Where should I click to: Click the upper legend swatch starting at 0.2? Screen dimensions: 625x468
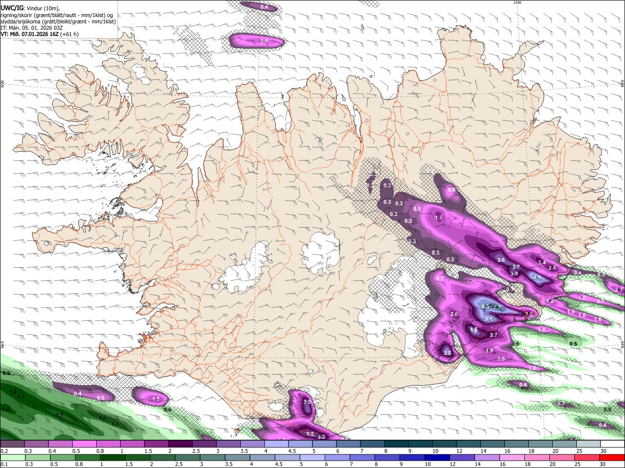[x=13, y=444]
